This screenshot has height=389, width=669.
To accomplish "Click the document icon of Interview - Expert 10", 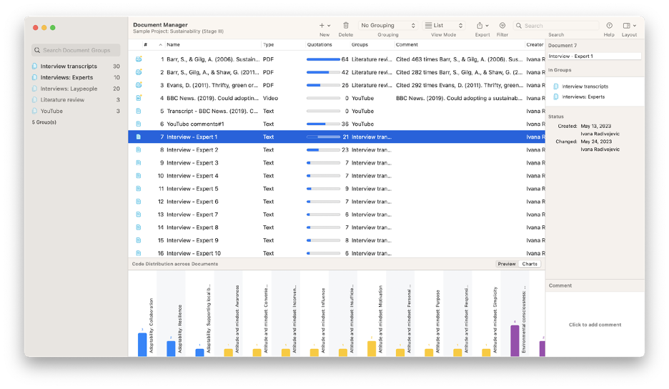I will 139,253.
